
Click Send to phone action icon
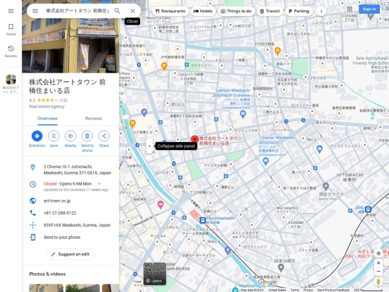click(x=87, y=136)
